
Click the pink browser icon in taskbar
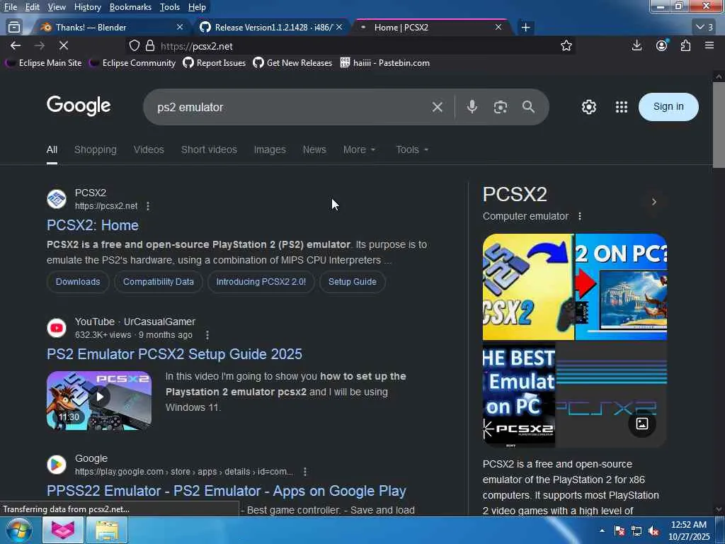click(63, 530)
